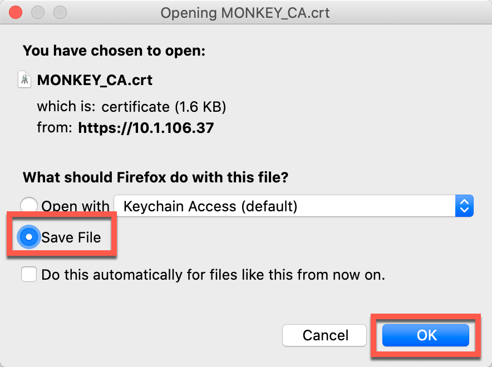Click the MONKEY_CA.crt certificate file icon

(x=25, y=80)
